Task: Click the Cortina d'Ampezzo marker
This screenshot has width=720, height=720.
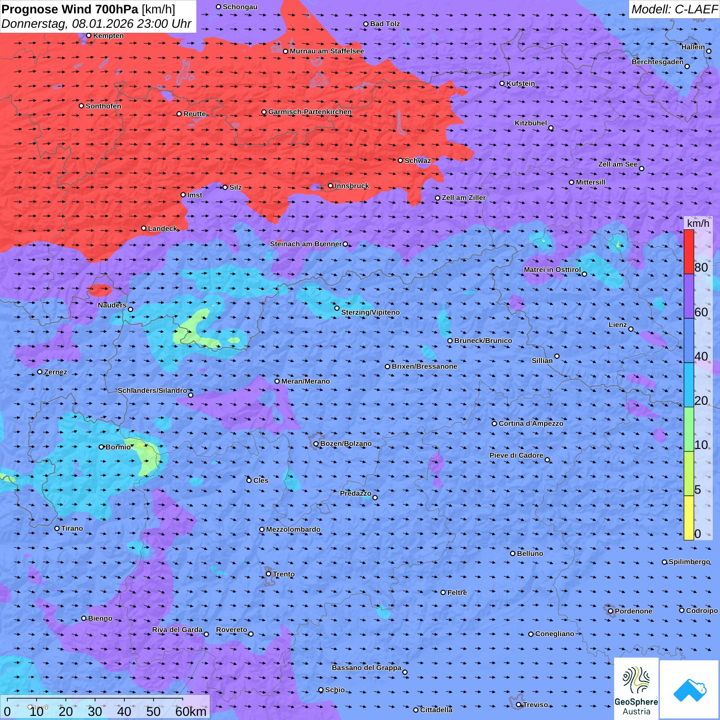Action: [495, 423]
